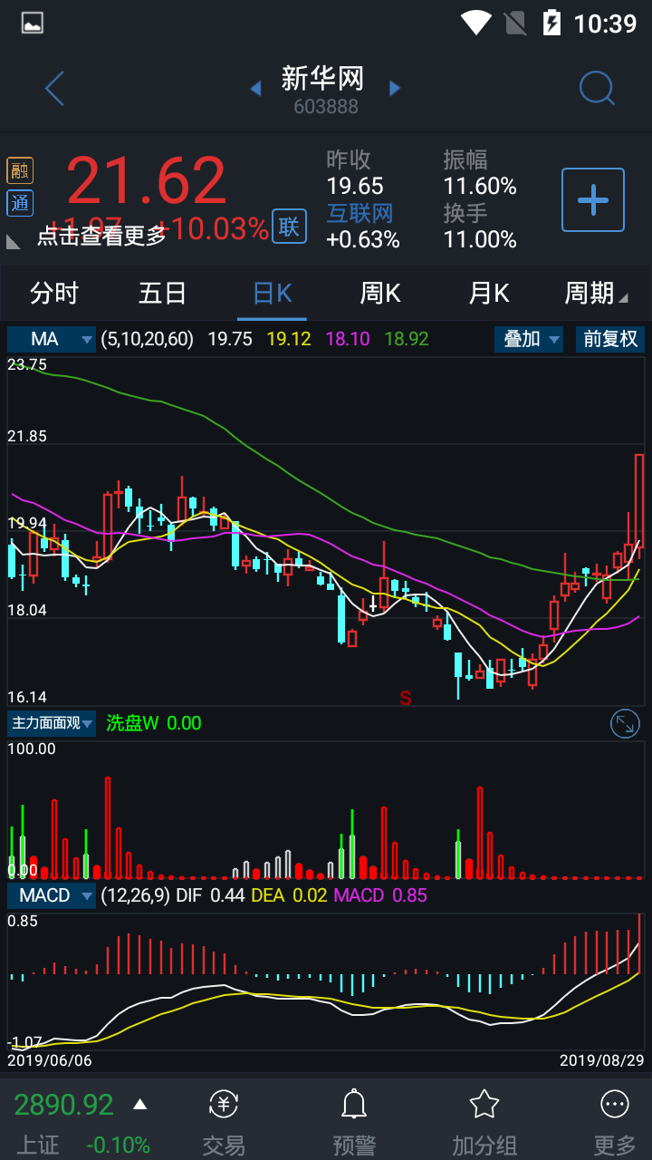Expand index bar with up triangle
The image size is (652, 1160).
pyautogui.click(x=139, y=1104)
